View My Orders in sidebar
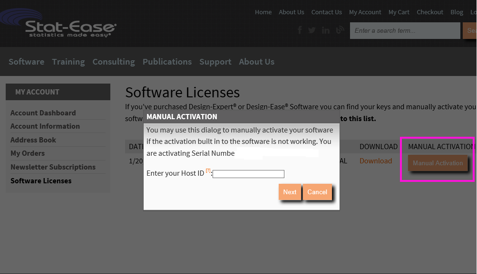The width and height of the screenshot is (477, 274). point(28,153)
